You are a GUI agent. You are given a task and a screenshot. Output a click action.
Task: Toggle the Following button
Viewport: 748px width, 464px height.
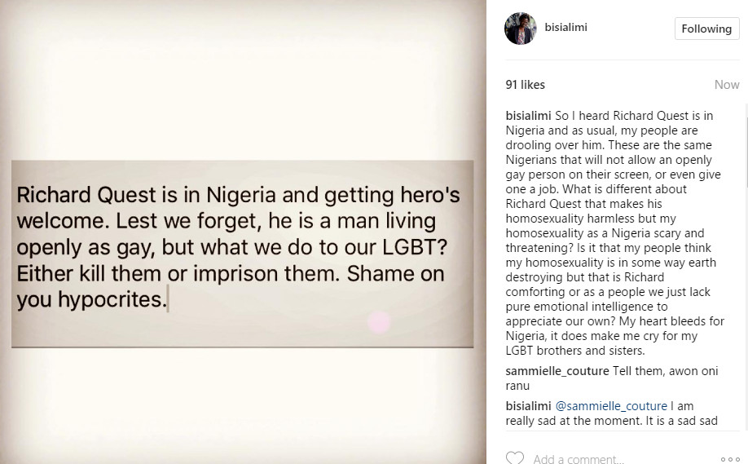[x=706, y=29]
